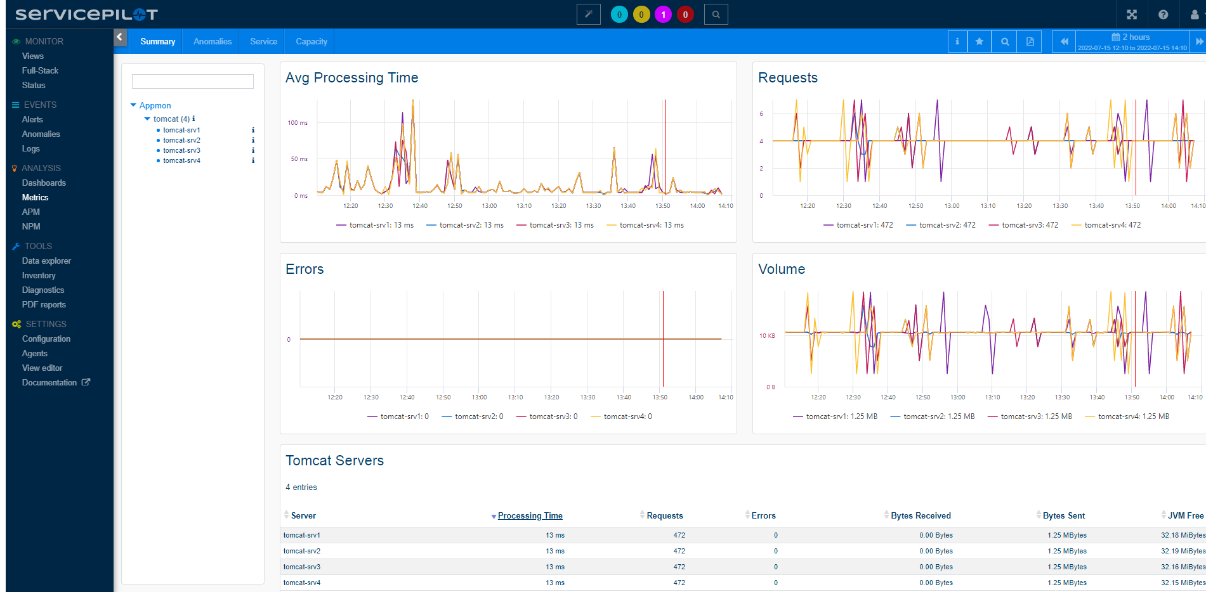1206x594 pixels.
Task: Open fullscreen mode with the expand icon
Action: point(1132,15)
